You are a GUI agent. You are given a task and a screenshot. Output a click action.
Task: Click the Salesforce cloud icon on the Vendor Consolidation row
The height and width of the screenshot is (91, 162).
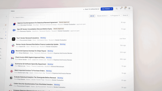(14, 30)
